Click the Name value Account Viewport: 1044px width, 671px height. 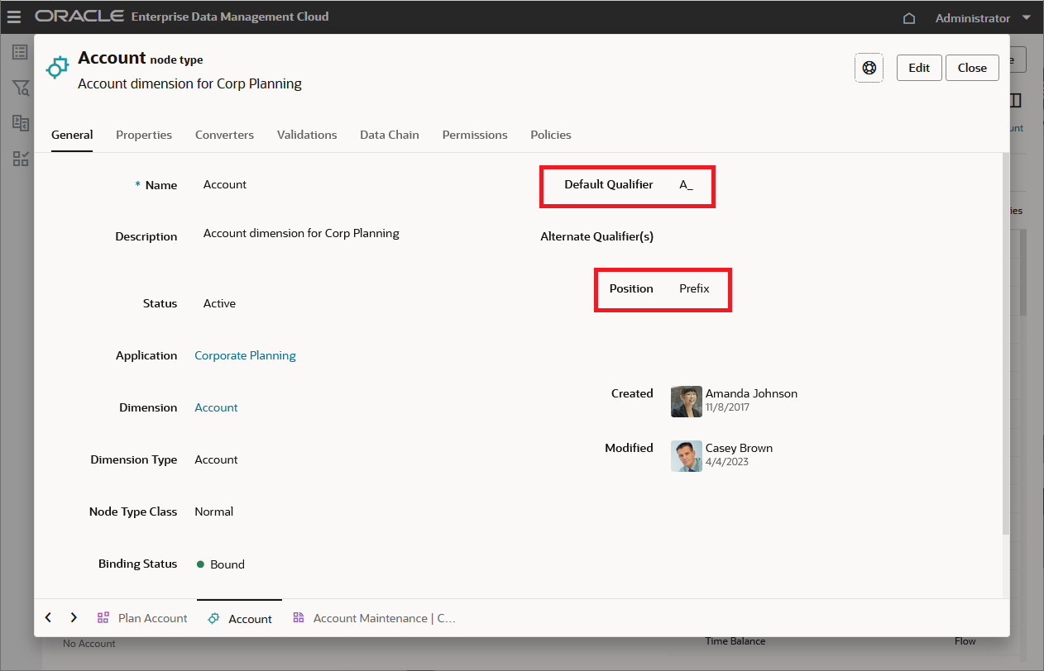pyautogui.click(x=225, y=184)
